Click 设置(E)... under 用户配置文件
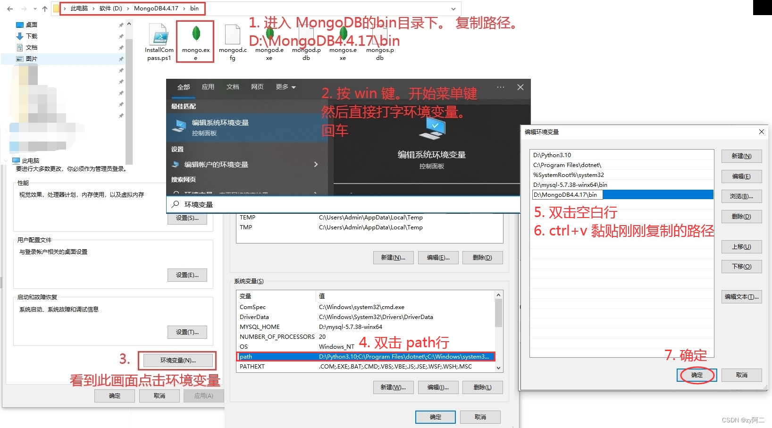Screen dimensions: 772x428 coord(187,275)
